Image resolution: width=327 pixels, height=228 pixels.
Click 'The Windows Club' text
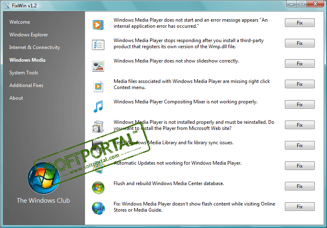[43, 201]
